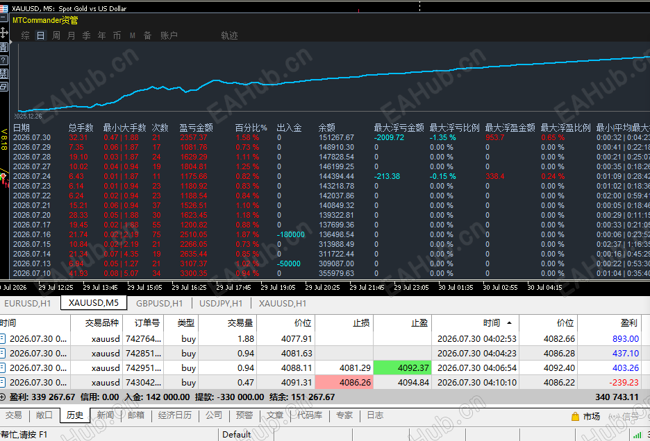The image size is (650, 441).
Task: Sort history by 止盈 take profit header
Action: (403, 323)
